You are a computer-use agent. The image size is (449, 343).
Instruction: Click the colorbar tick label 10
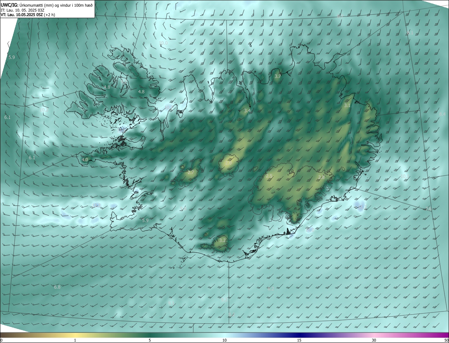pyautogui.click(x=224, y=340)
